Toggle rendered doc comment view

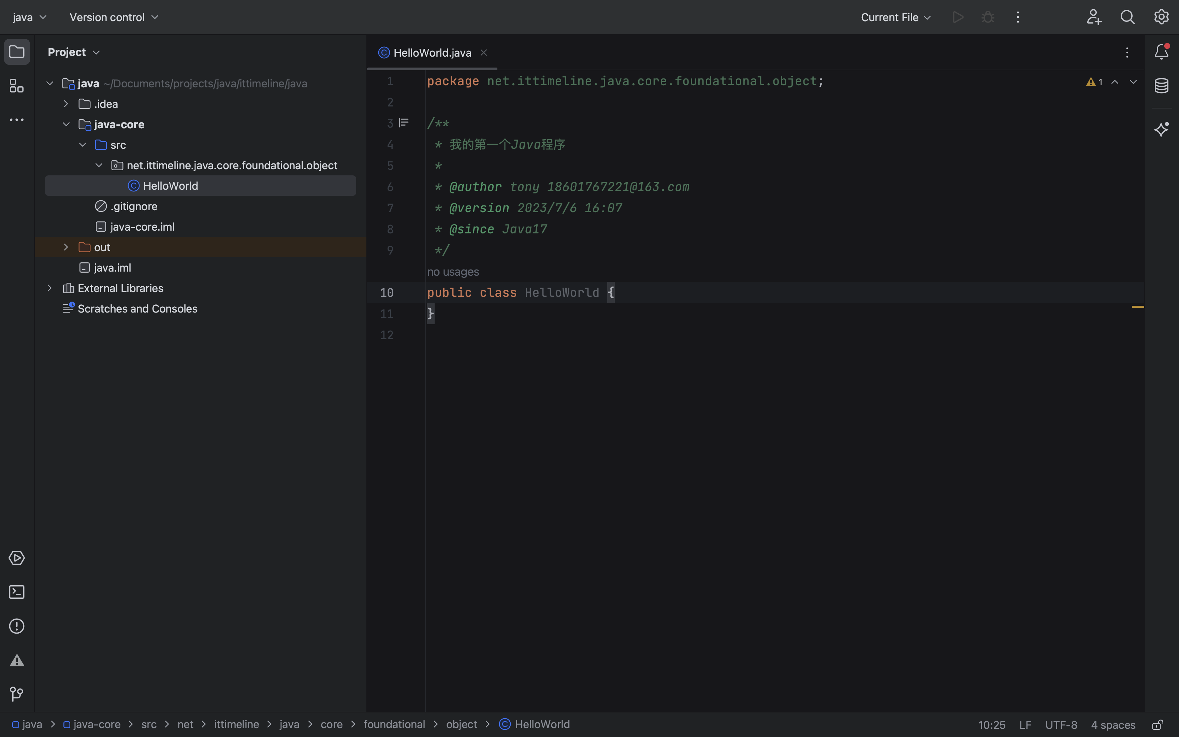[403, 122]
